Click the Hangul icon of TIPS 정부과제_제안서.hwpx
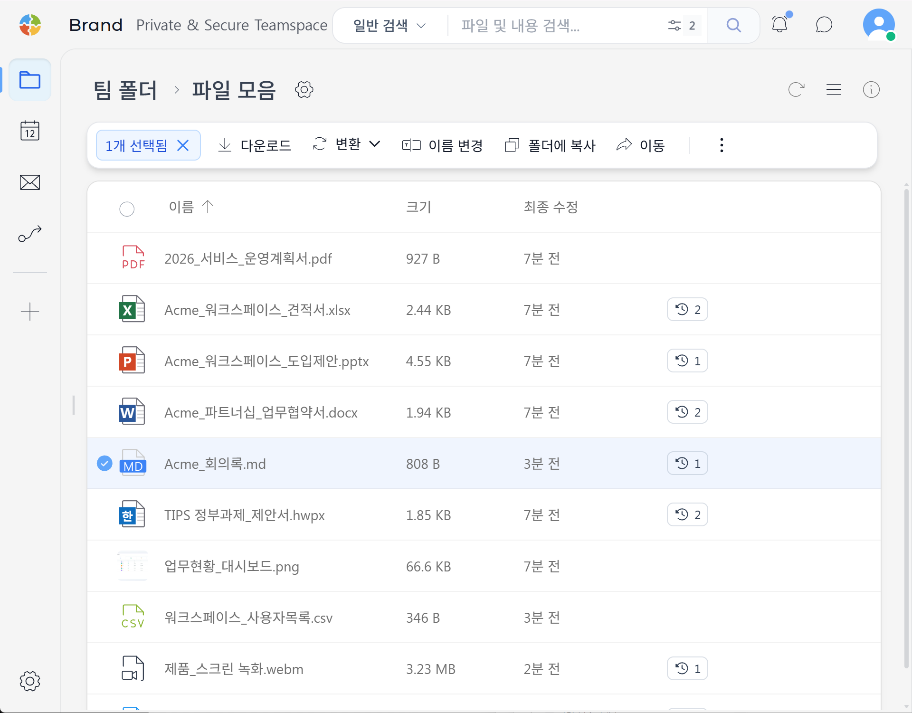Viewport: 912px width, 713px height. click(x=132, y=514)
